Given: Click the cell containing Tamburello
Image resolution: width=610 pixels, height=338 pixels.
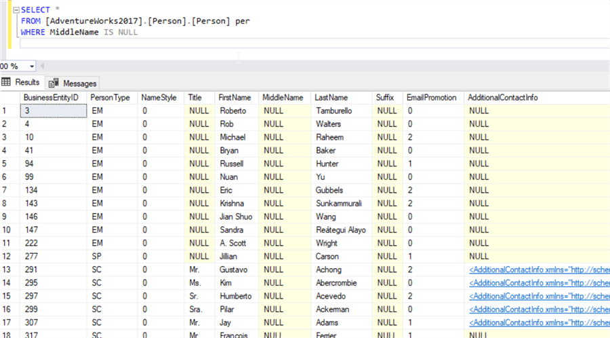Looking at the screenshot, I should (x=333, y=111).
